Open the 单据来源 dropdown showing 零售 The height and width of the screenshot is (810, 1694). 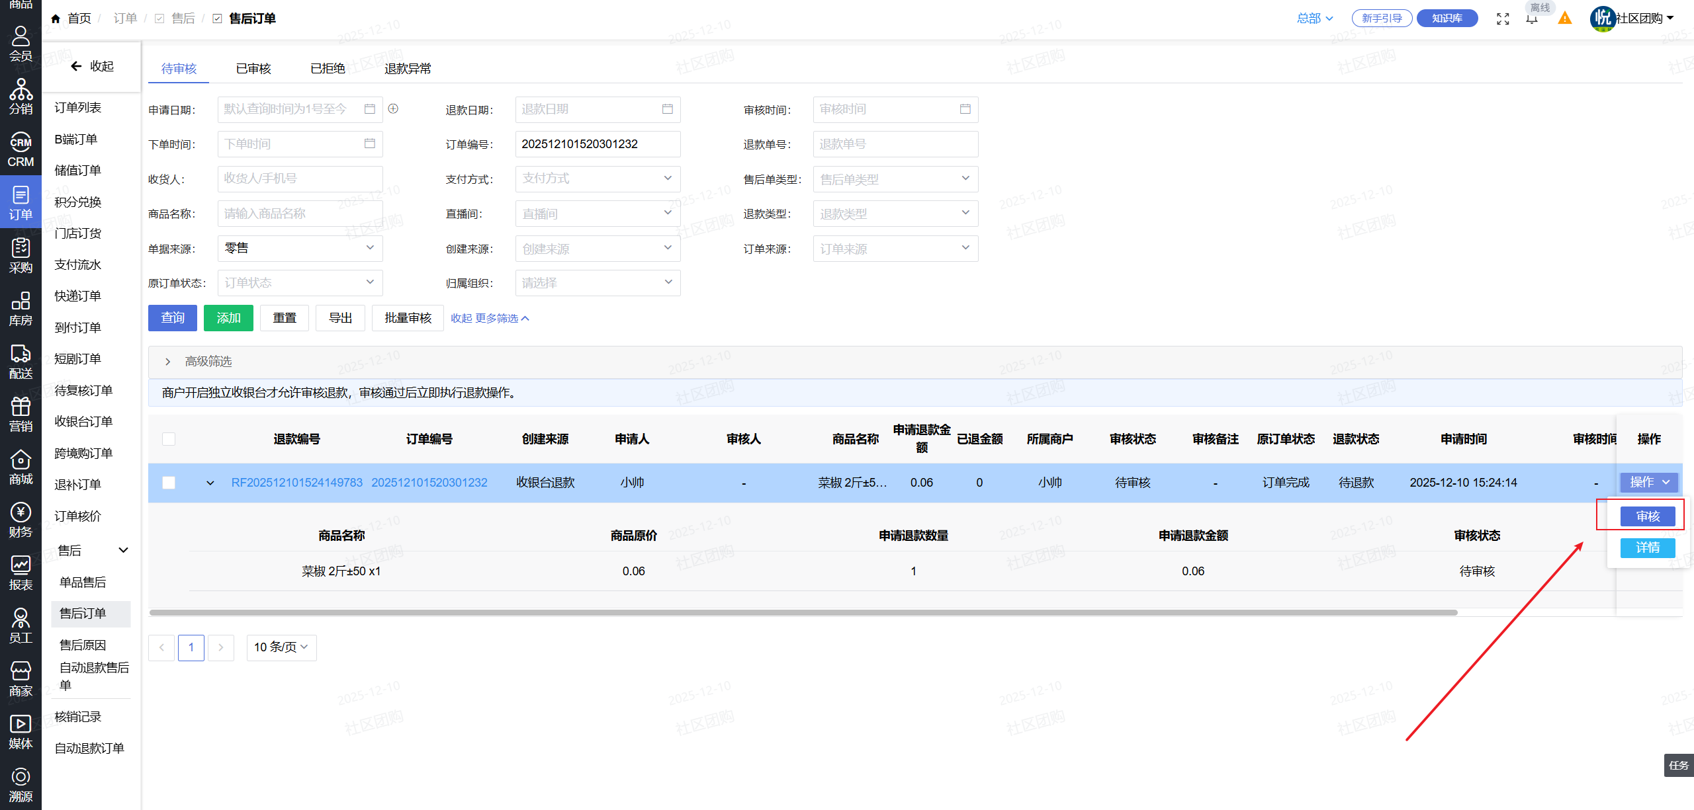(300, 249)
